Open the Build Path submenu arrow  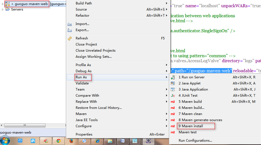166,3
